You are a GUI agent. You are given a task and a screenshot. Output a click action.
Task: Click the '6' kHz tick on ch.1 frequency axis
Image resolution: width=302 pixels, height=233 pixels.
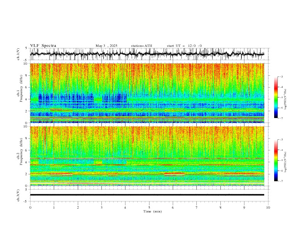[27, 88]
